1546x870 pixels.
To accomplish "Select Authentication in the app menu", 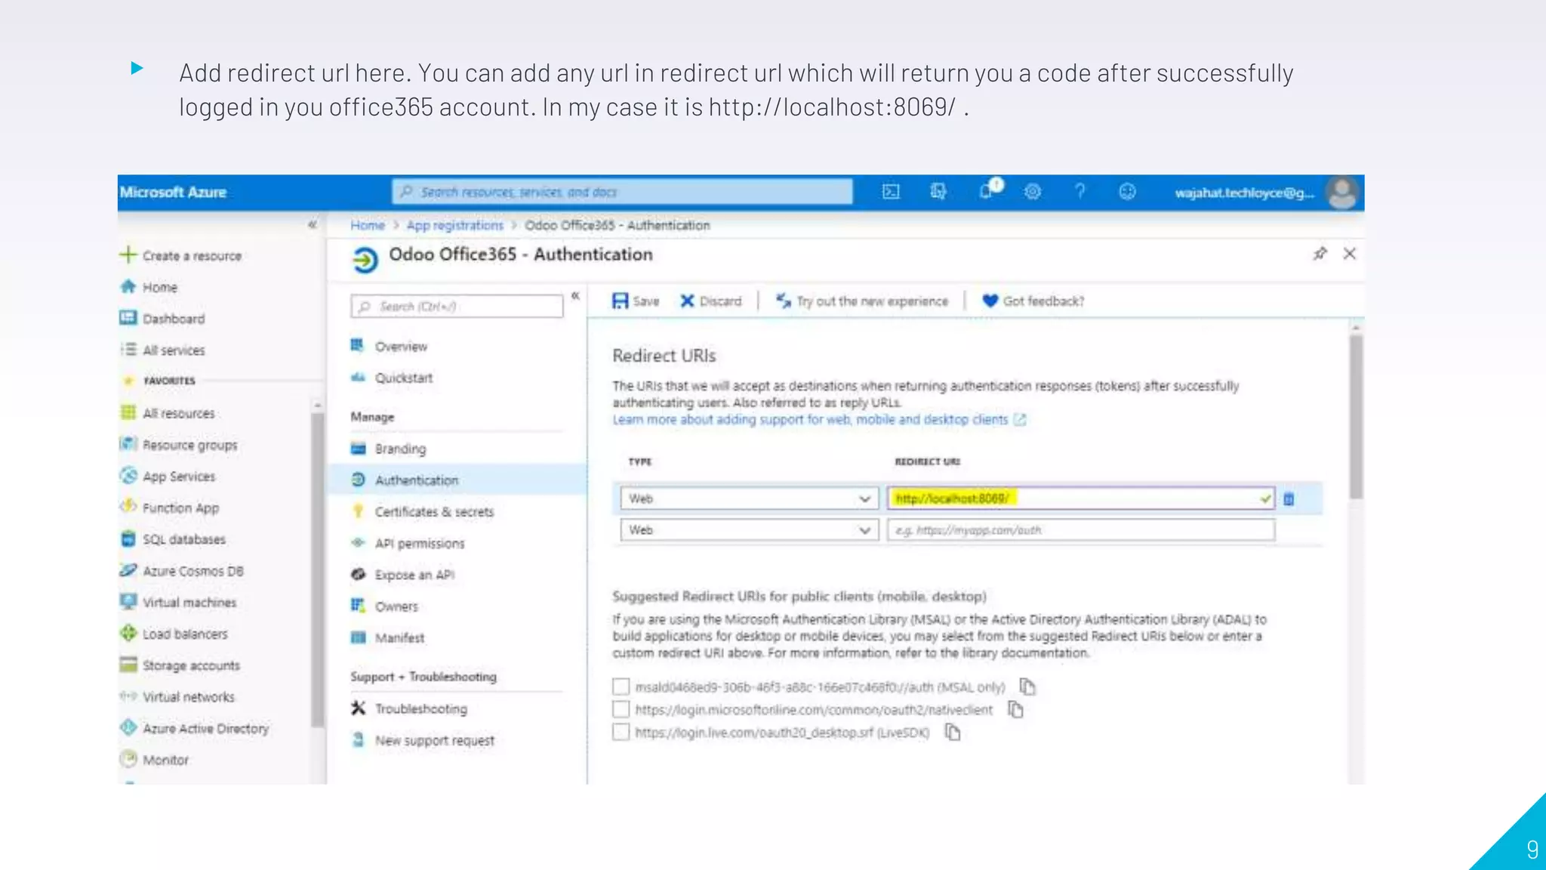I will (457, 480).
